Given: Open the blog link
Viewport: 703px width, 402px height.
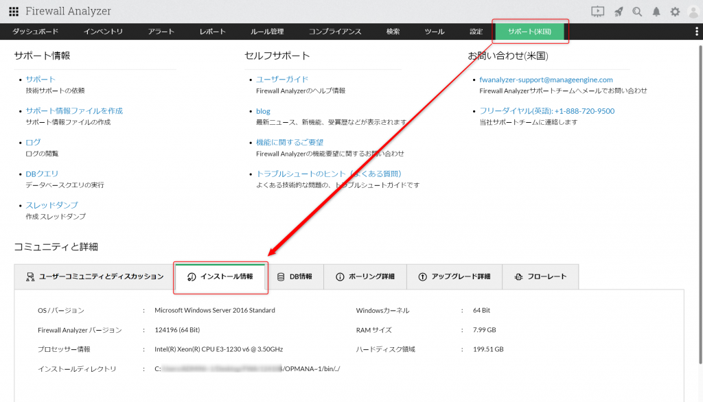Looking at the screenshot, I should tap(263, 111).
